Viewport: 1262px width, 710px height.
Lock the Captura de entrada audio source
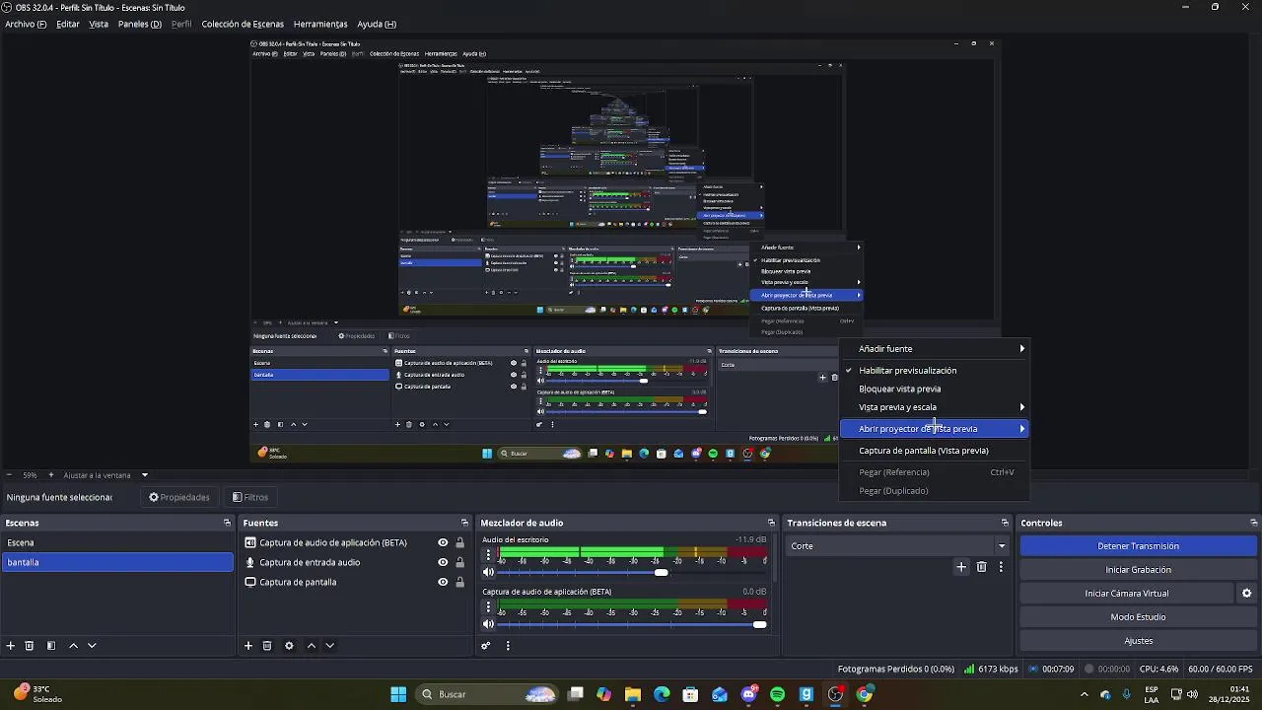click(459, 562)
